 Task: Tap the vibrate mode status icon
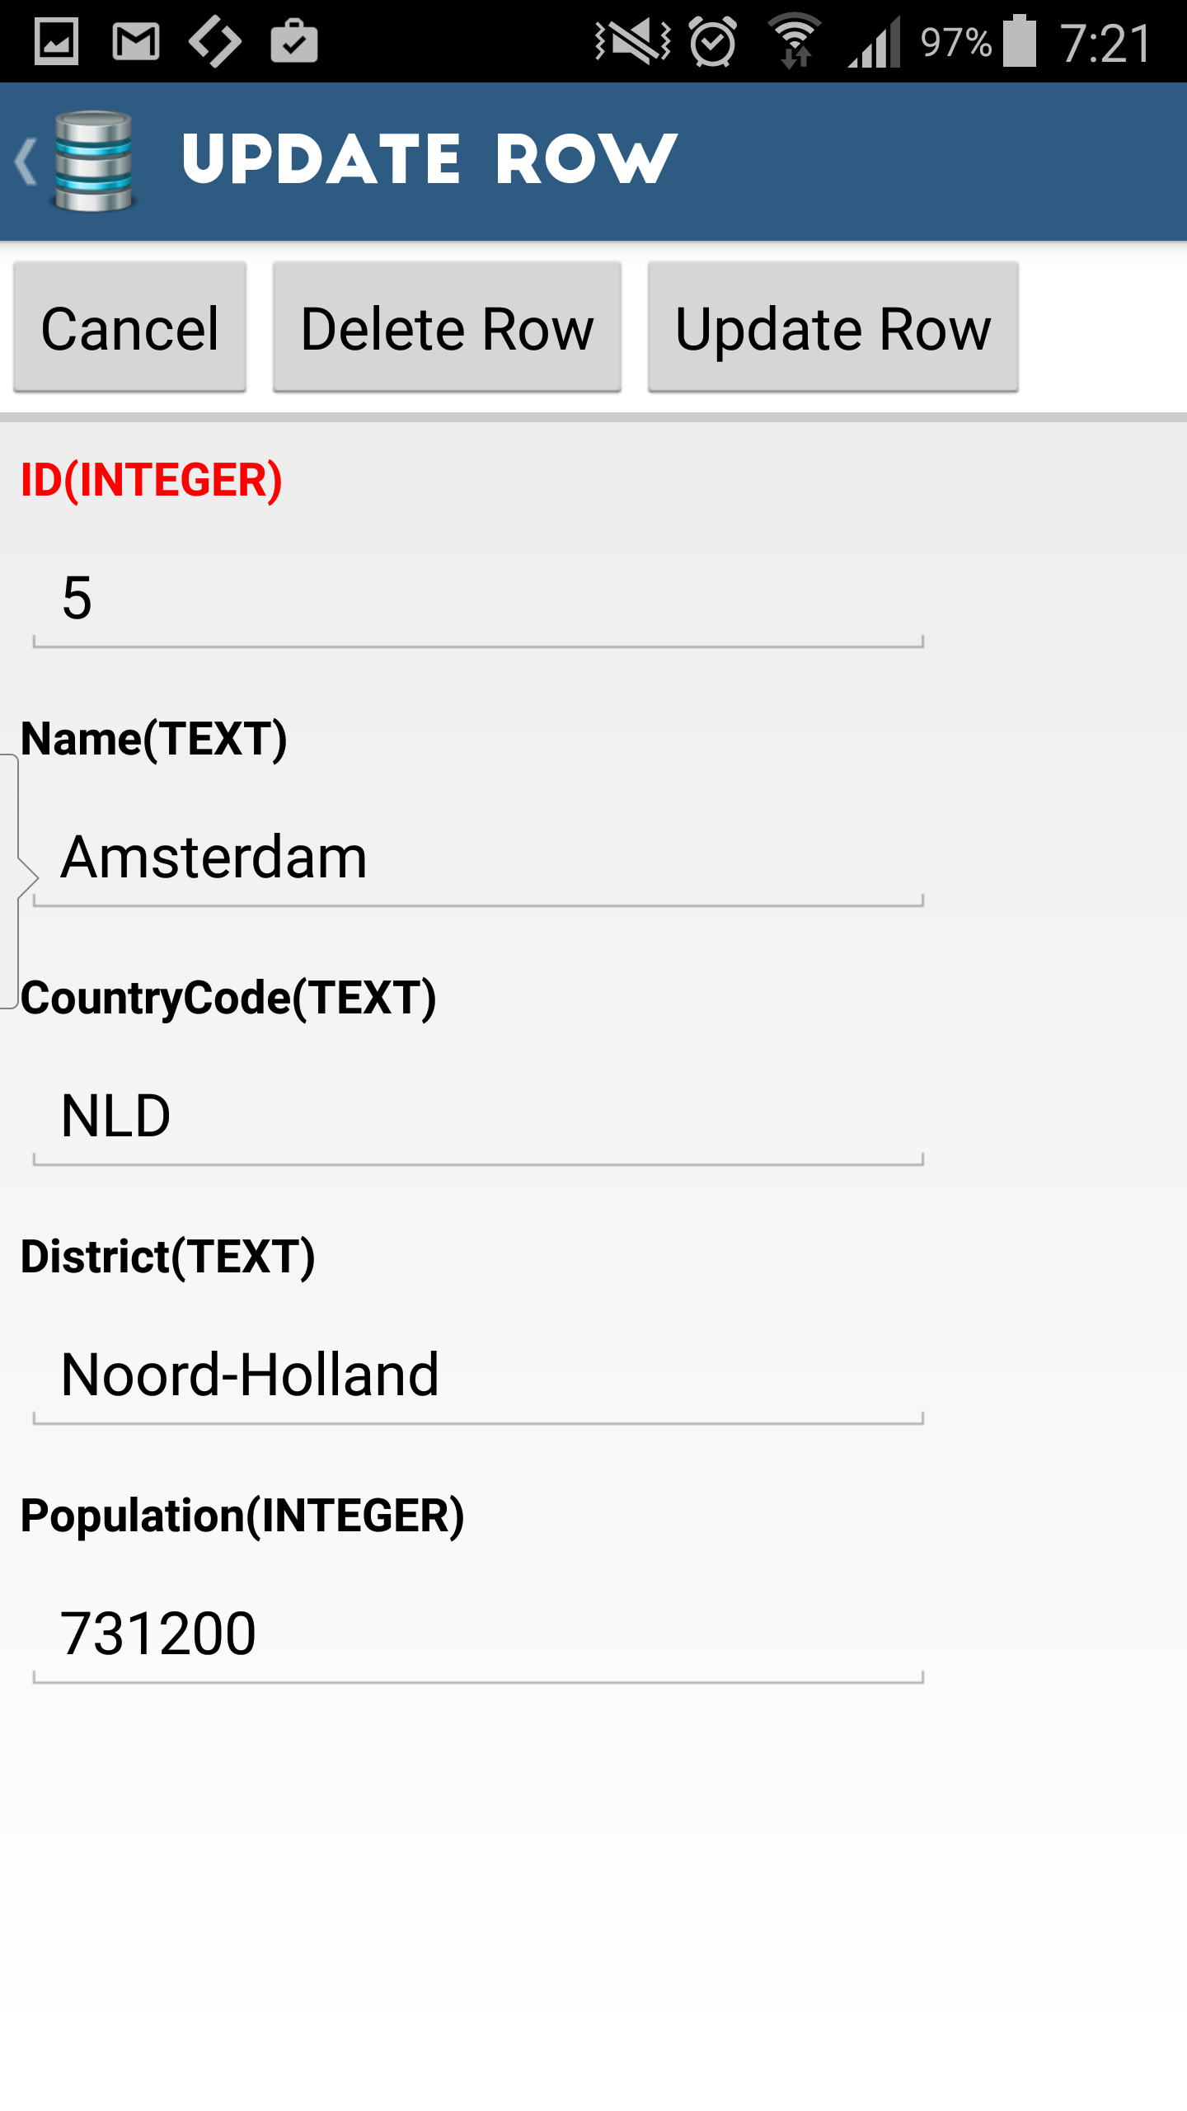632,41
